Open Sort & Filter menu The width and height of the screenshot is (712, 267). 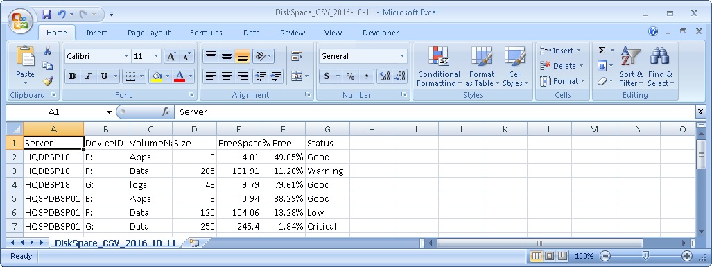click(631, 67)
